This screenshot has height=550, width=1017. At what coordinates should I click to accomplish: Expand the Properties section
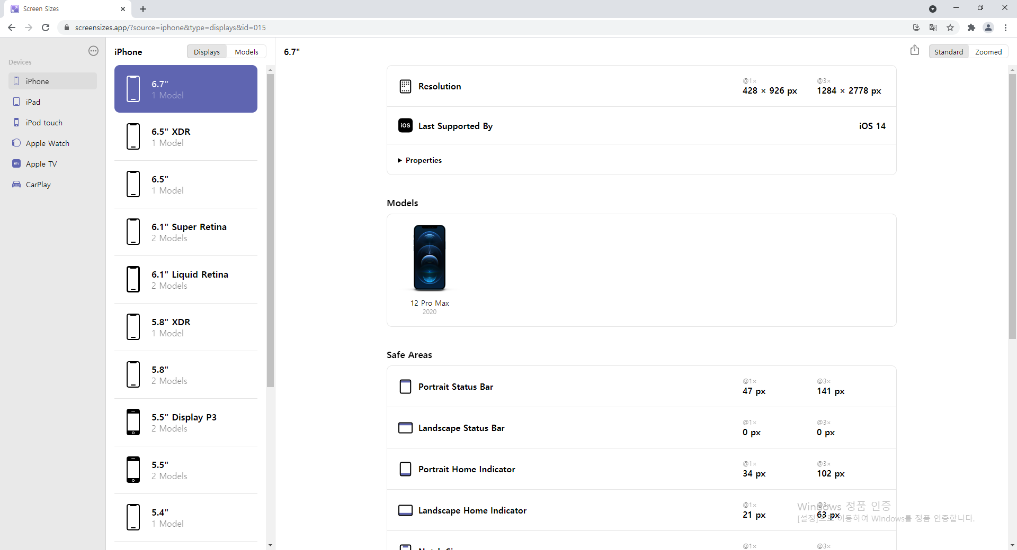pyautogui.click(x=420, y=160)
